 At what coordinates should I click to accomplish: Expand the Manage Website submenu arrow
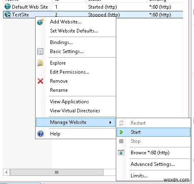(110, 122)
